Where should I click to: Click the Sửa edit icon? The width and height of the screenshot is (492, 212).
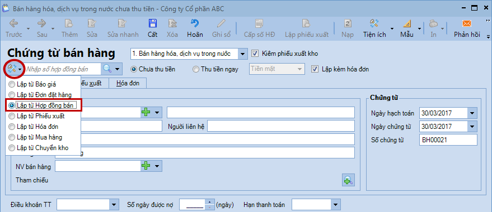pyautogui.click(x=92, y=23)
